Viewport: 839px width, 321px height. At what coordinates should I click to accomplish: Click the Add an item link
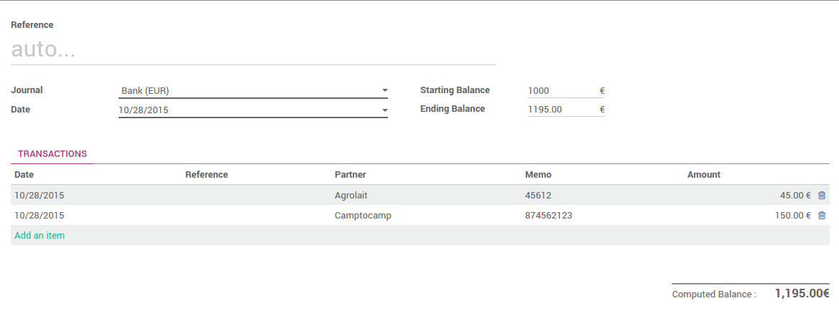pos(40,235)
